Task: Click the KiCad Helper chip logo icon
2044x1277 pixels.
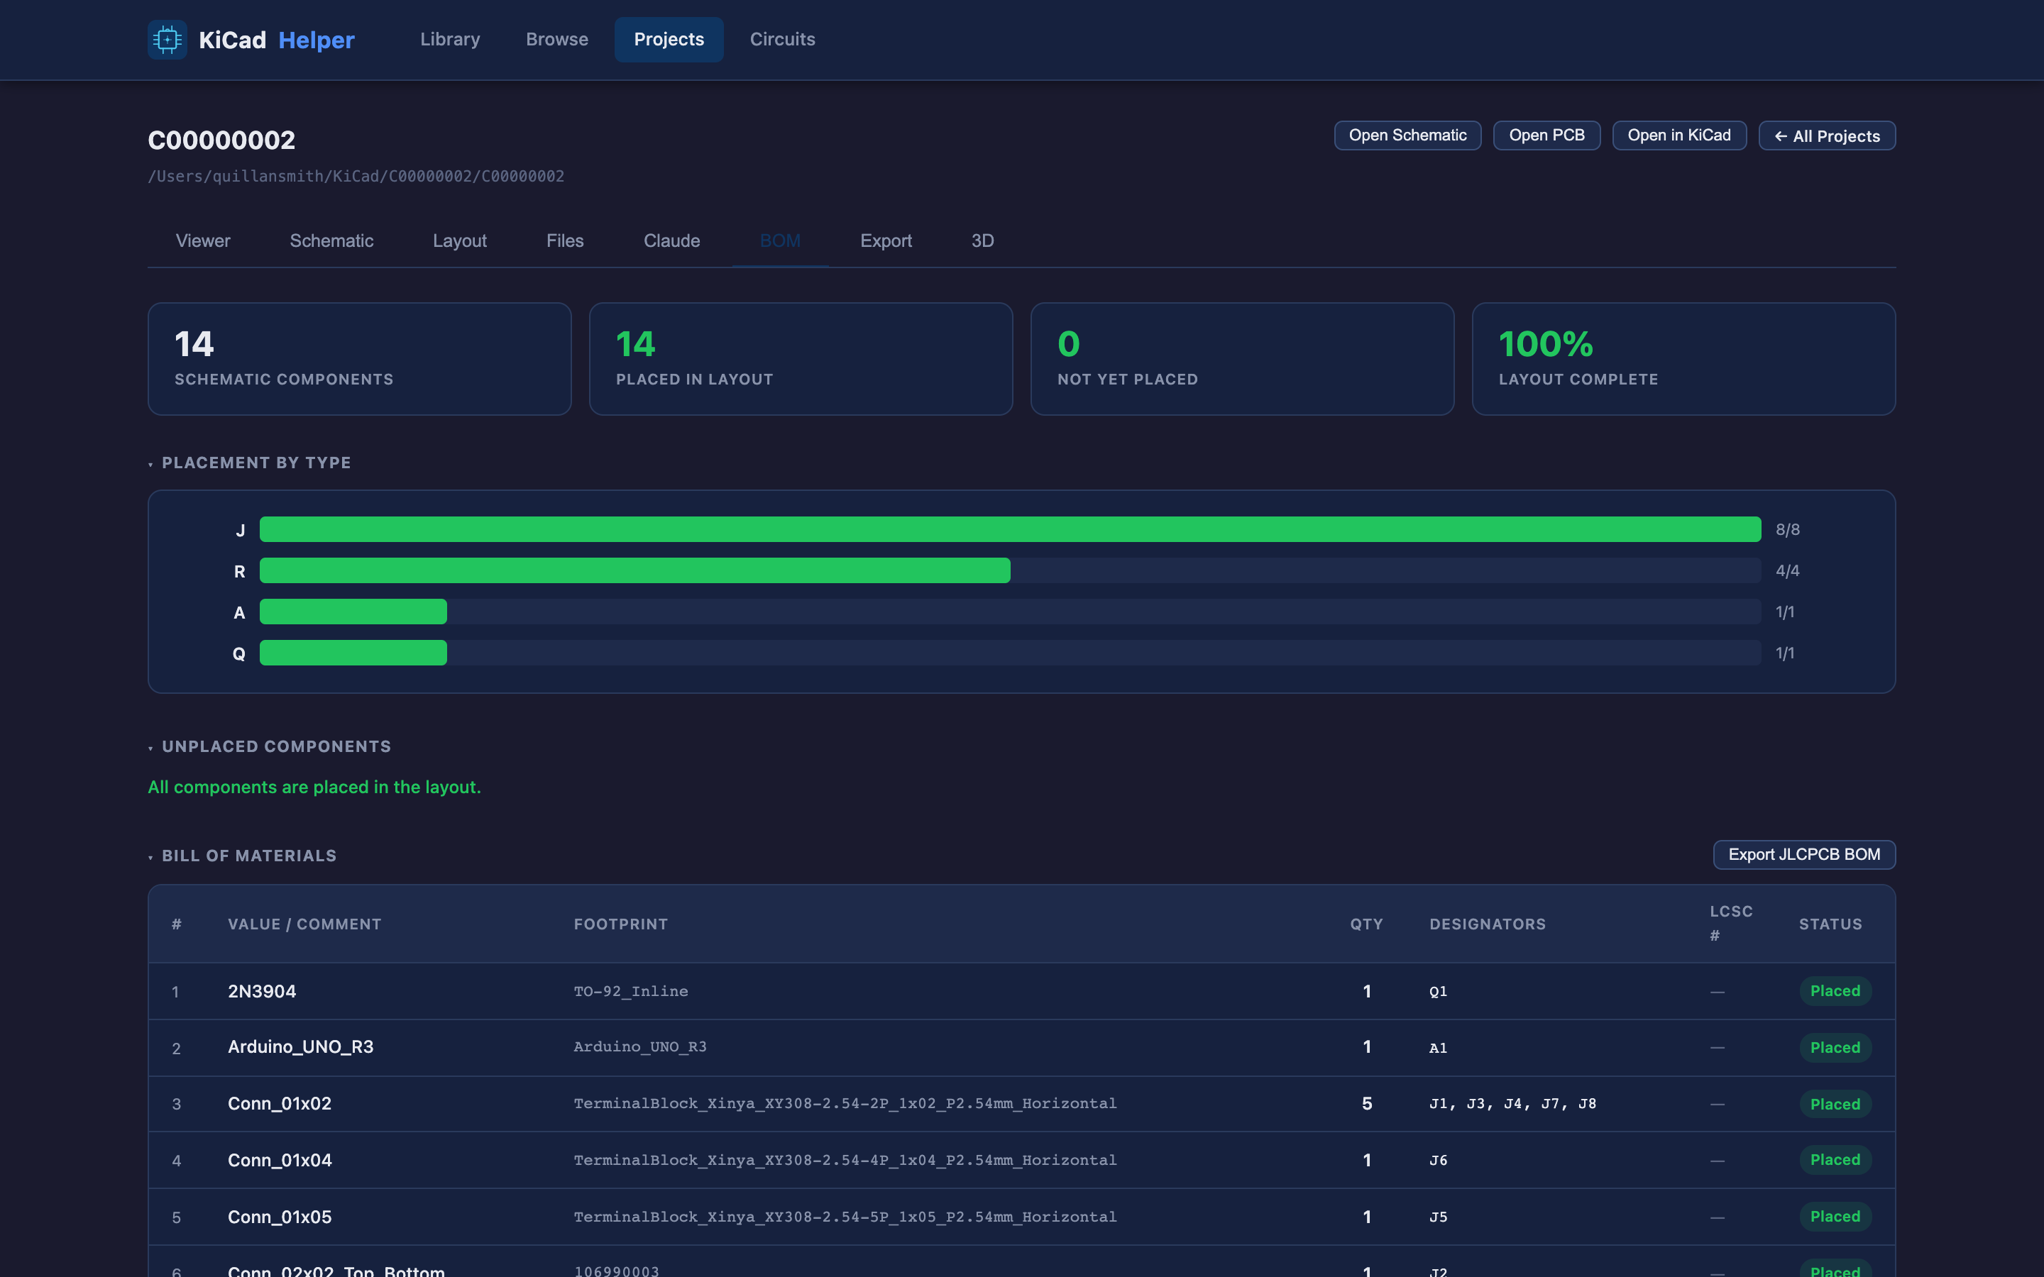Action: pyautogui.click(x=167, y=40)
